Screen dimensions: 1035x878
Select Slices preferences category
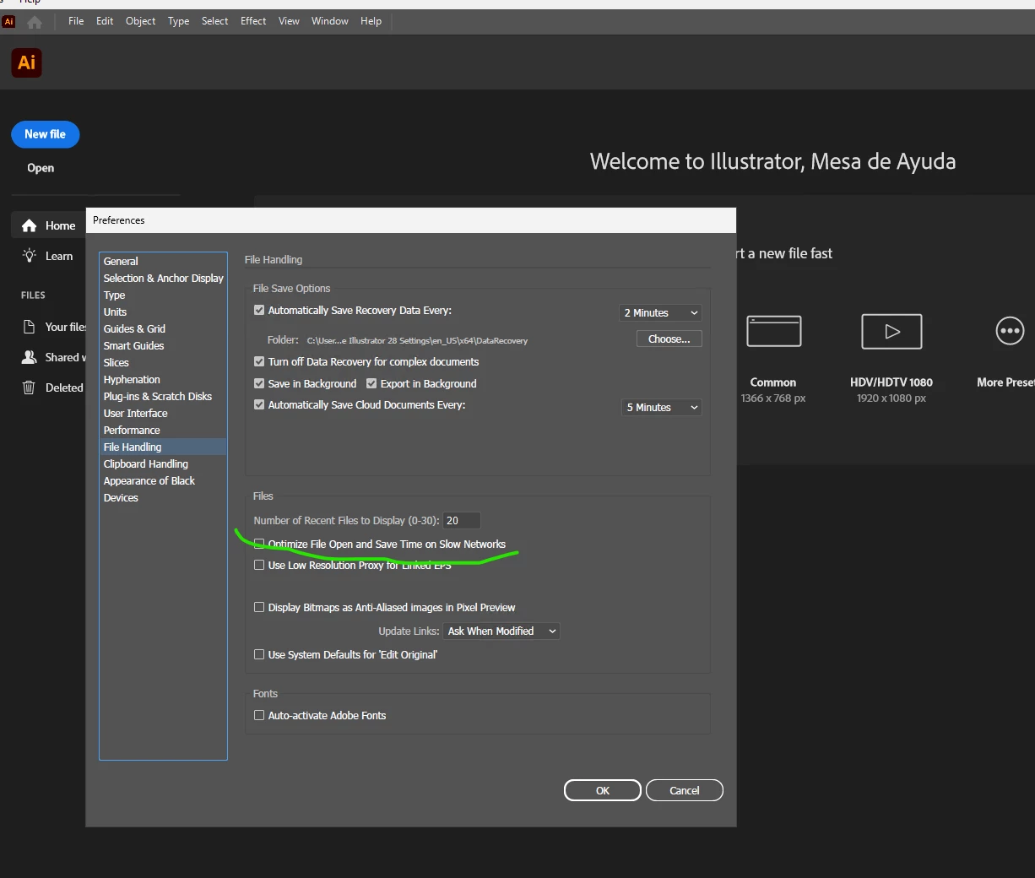163,362
